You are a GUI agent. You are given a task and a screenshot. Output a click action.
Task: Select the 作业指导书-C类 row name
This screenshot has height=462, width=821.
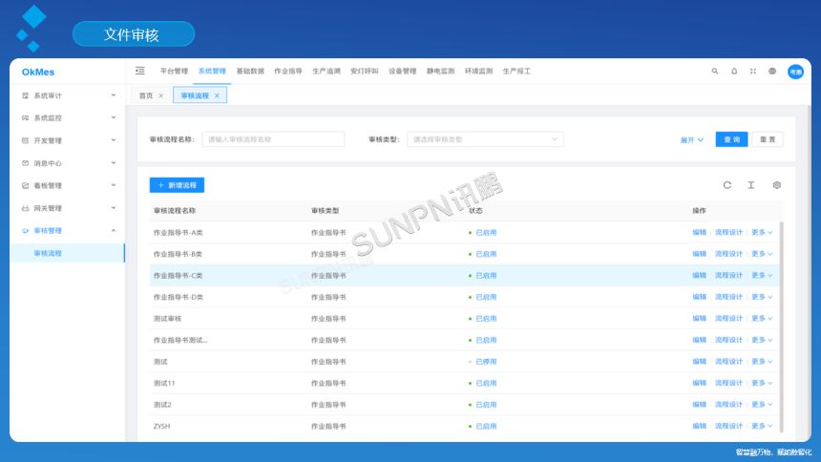click(178, 276)
